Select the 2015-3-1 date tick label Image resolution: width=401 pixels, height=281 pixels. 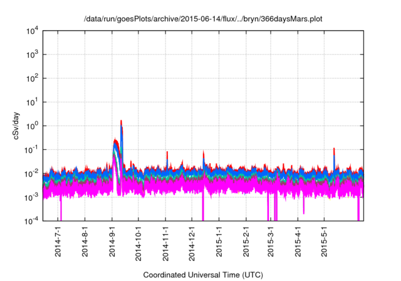(270, 243)
